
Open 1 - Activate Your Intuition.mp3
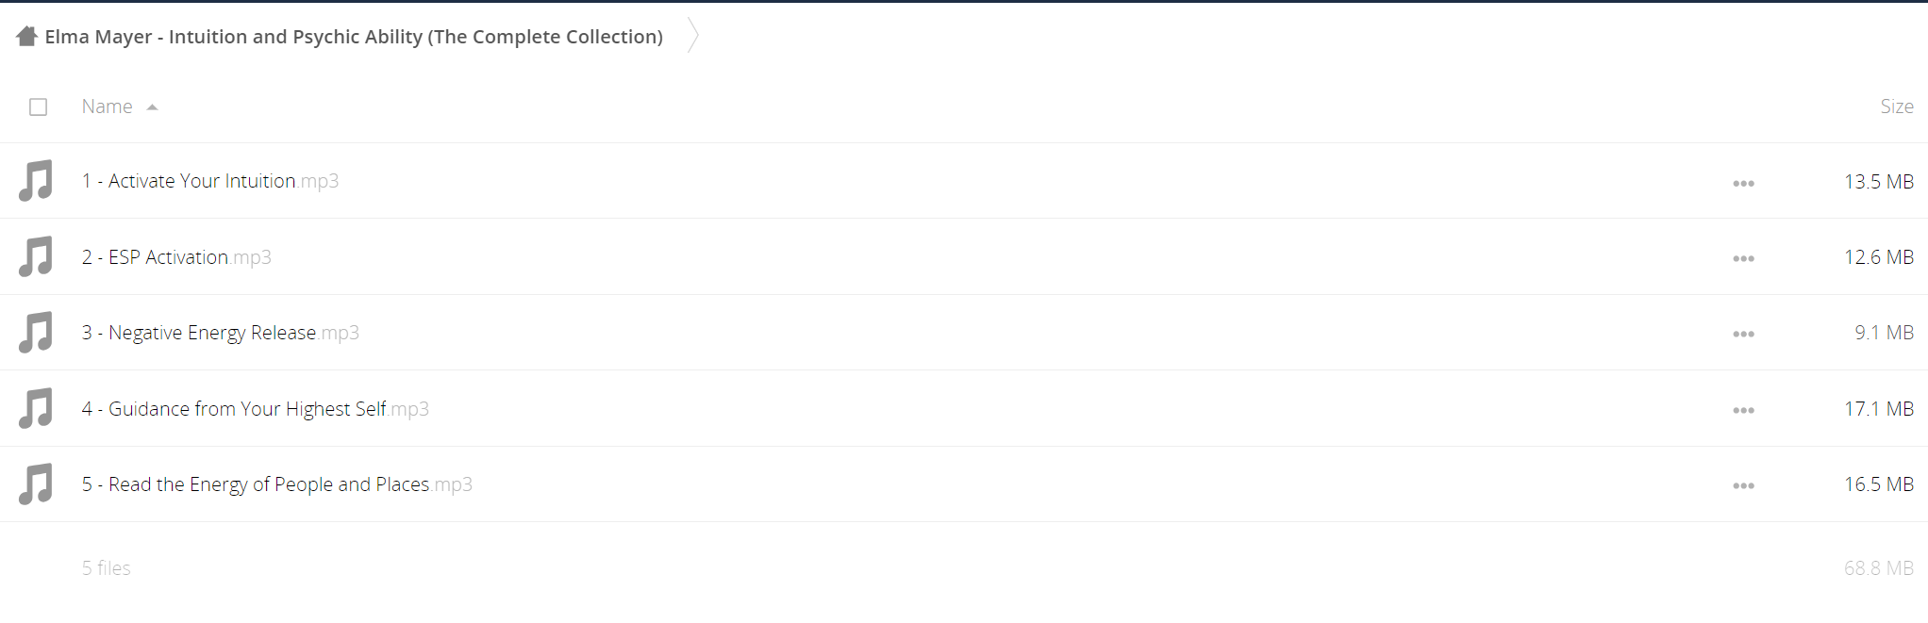(x=209, y=181)
